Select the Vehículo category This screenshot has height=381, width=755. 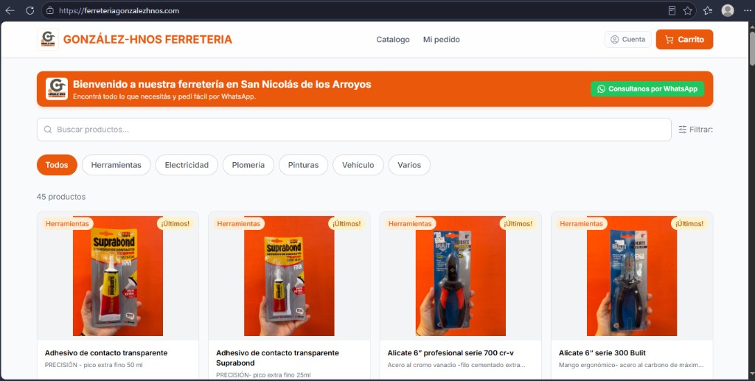click(358, 165)
